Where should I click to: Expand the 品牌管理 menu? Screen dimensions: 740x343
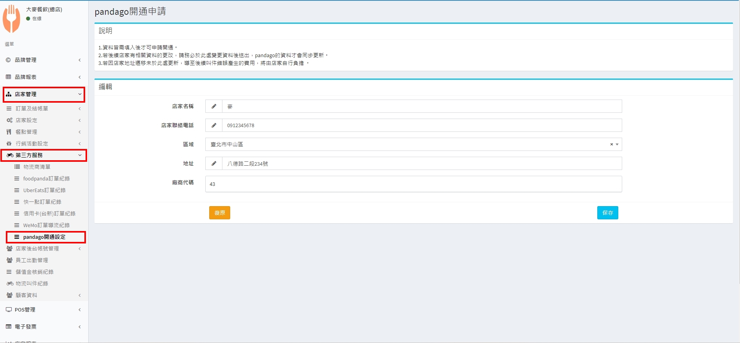click(44, 60)
